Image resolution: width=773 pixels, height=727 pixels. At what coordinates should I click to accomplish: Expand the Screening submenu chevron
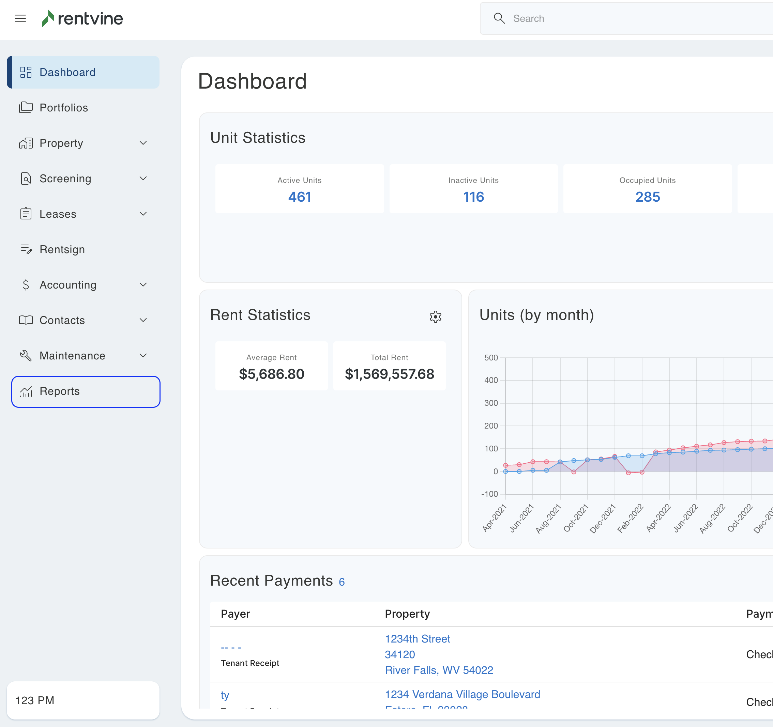pyautogui.click(x=143, y=179)
